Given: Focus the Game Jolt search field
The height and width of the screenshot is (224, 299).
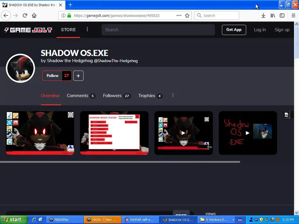Looking at the screenshot, I should tap(158, 30).
